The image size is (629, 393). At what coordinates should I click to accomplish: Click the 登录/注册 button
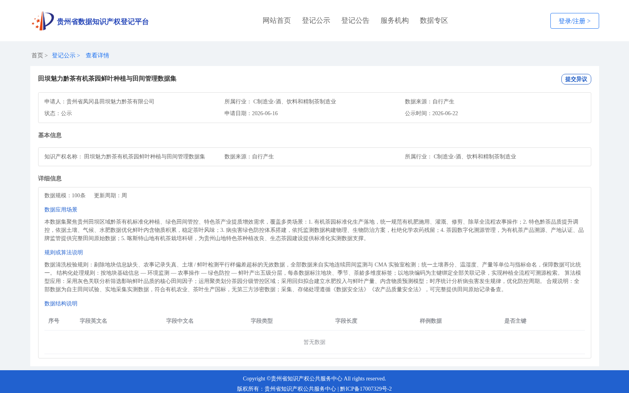pyautogui.click(x=574, y=21)
